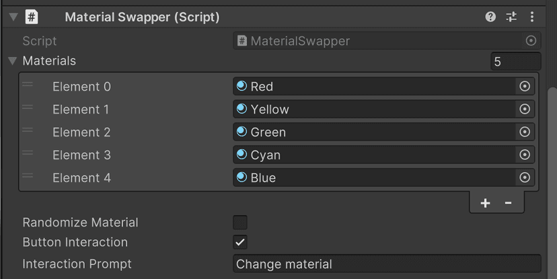Click object picker for Element 2 Green
557x279 pixels.
pyautogui.click(x=525, y=132)
